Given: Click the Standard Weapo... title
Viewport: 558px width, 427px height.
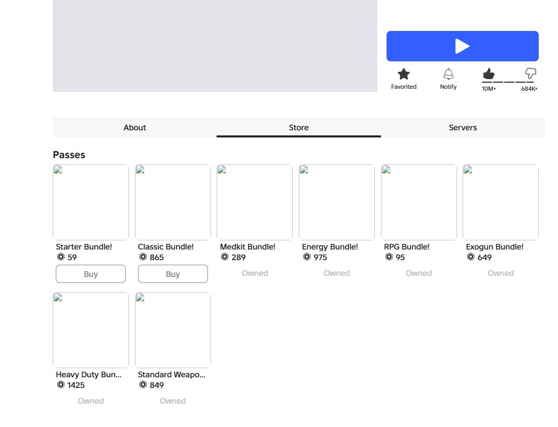Looking at the screenshot, I should click(x=171, y=375).
